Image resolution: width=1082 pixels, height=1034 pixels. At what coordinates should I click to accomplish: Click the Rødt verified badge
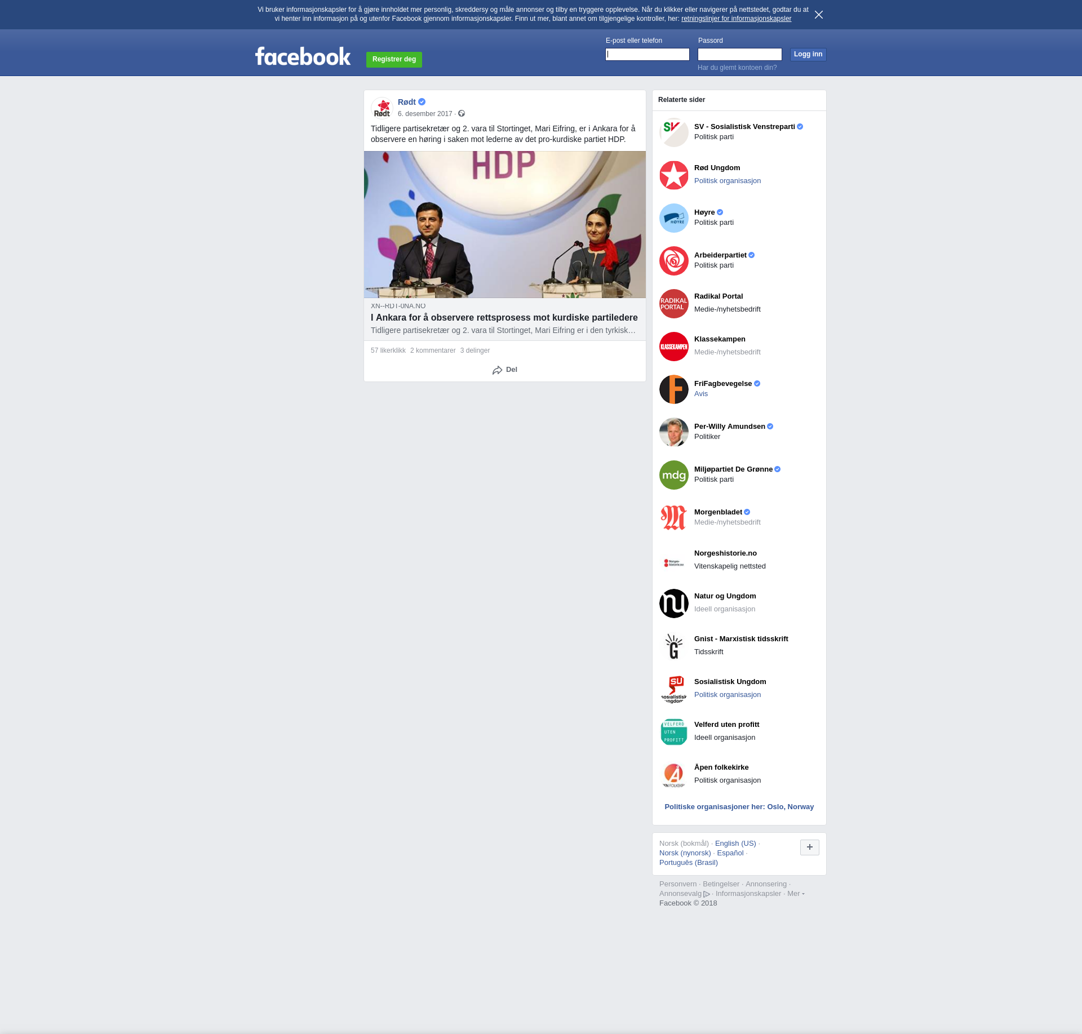click(x=422, y=102)
